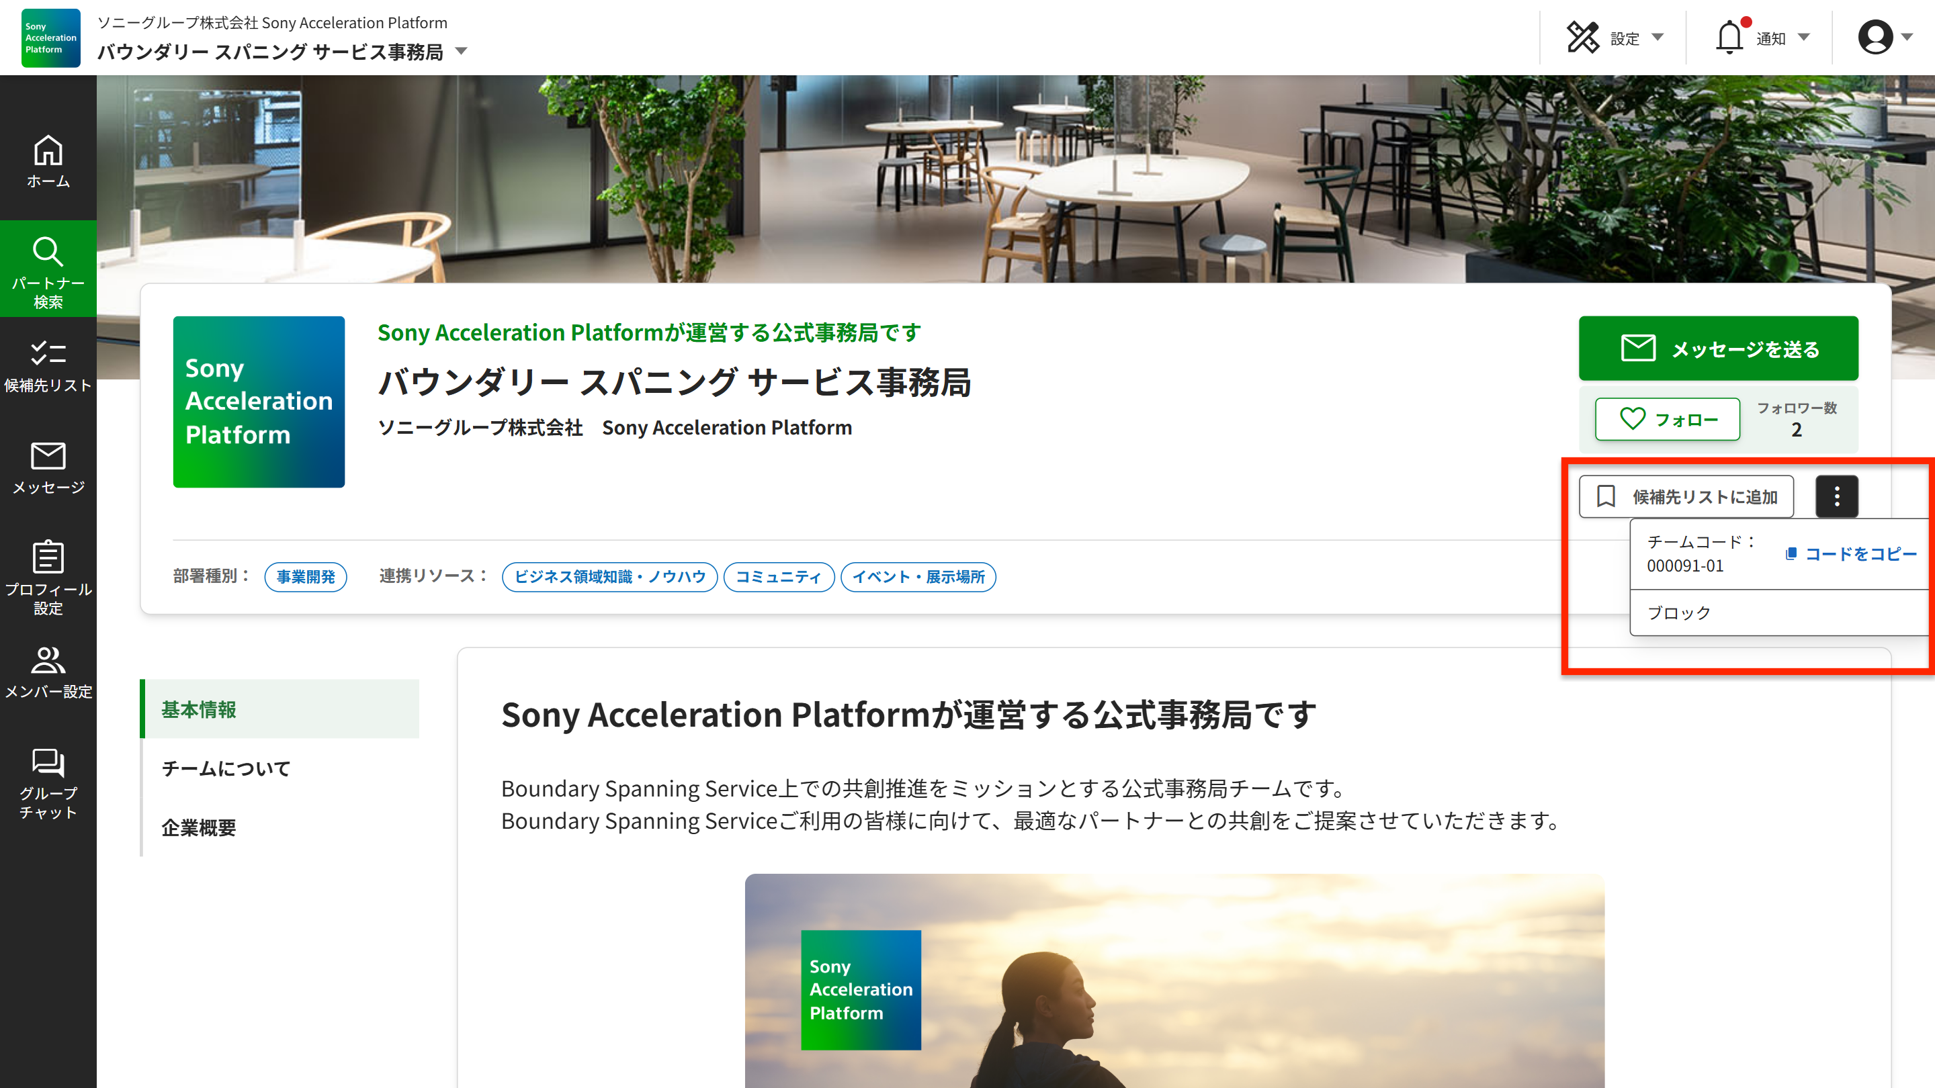Viewport: 1935px width, 1088px height.
Task: Open メッセージ from the sidebar
Action: (48, 468)
